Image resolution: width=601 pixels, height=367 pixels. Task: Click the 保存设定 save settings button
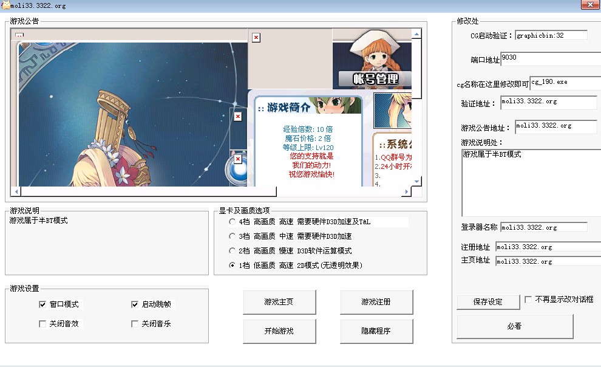pyautogui.click(x=488, y=302)
